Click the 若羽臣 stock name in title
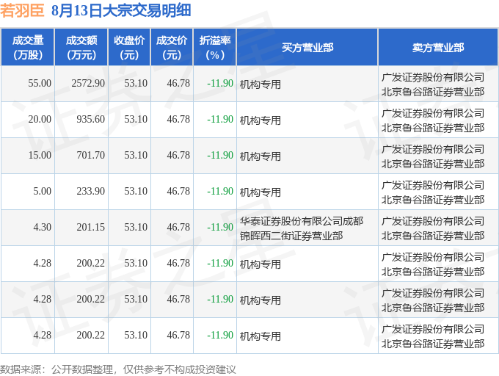The image size is (499, 376). 22,10
